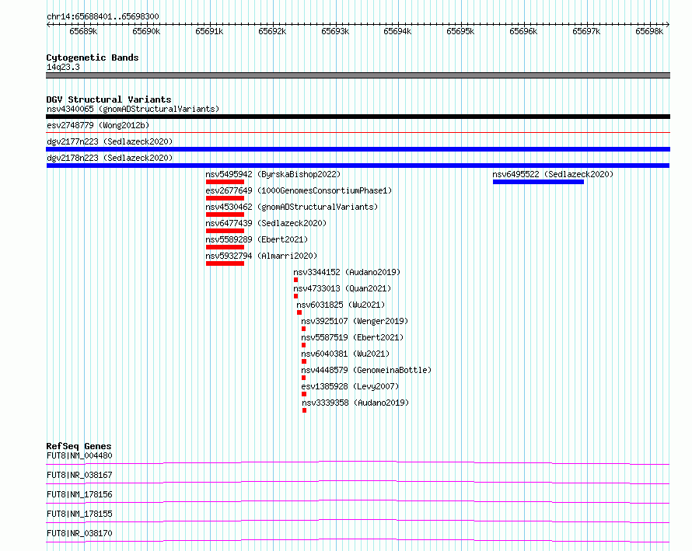This screenshot has height=551, width=692.
Task: Click the red nsv5589289 variant bar
Action: 225,247
